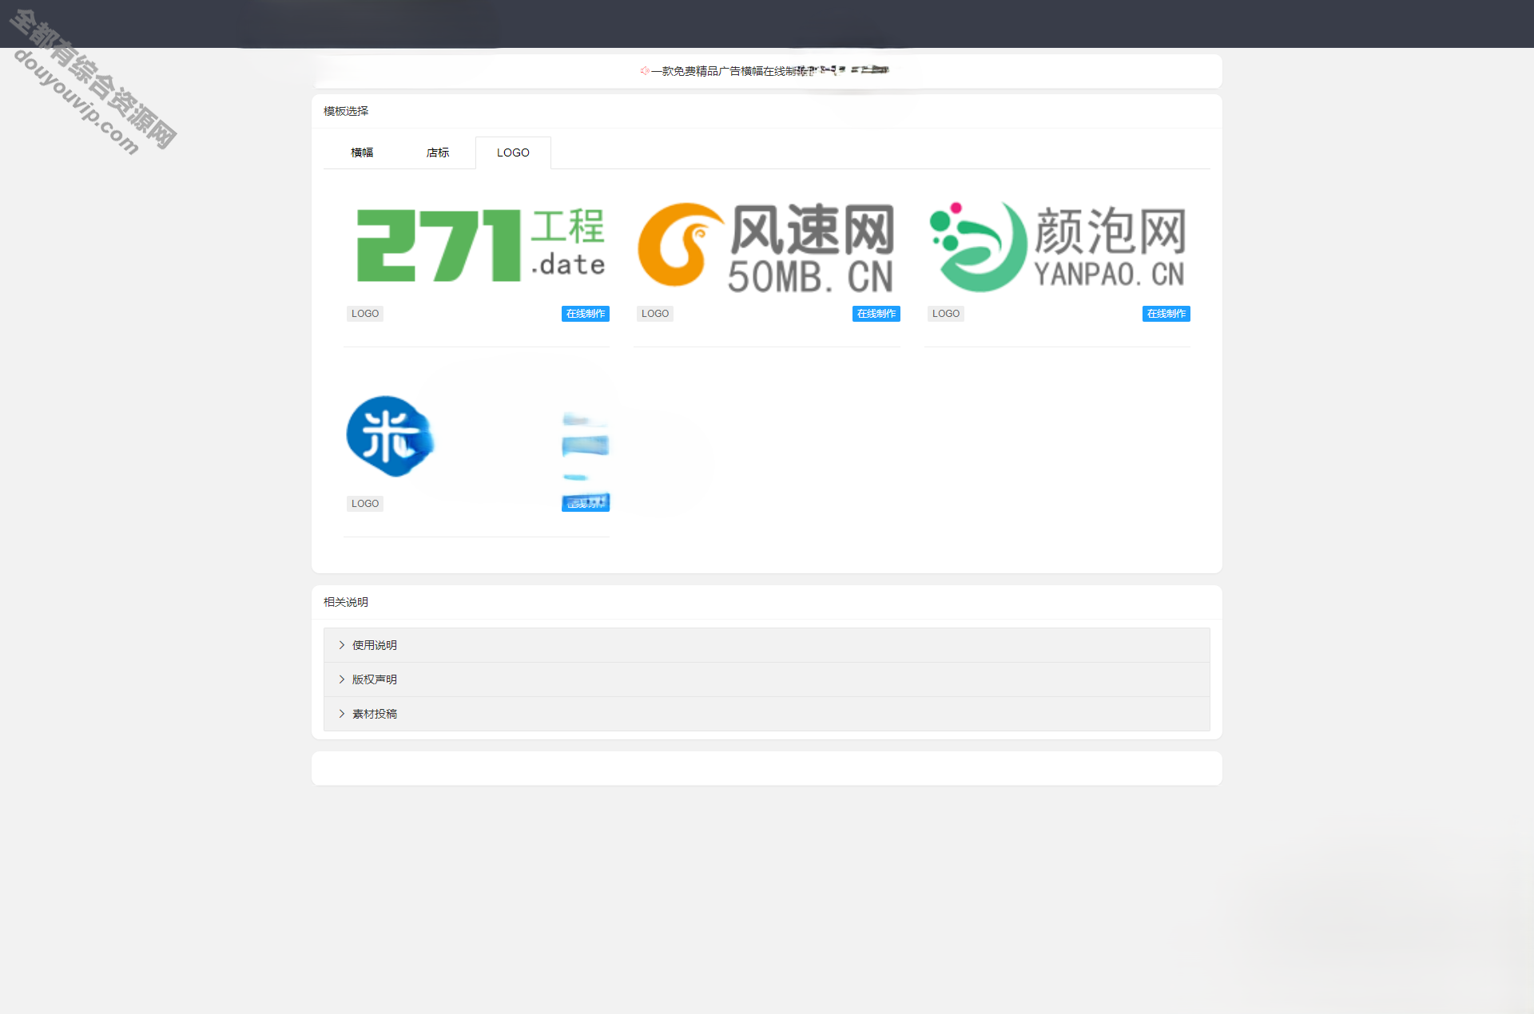The image size is (1534, 1014).
Task: Click the LOGO tag under 颜泡网
Action: (x=946, y=314)
